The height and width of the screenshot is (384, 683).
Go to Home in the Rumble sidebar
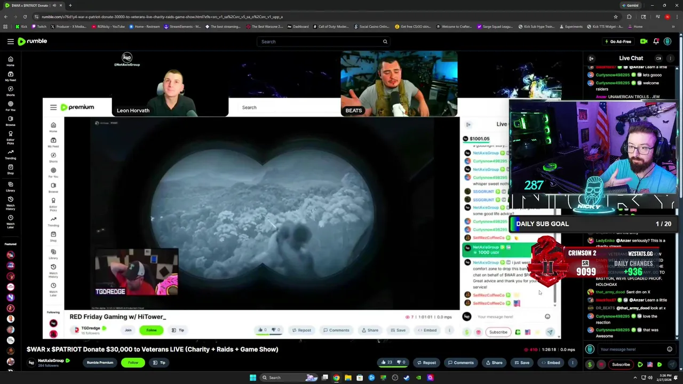coord(10,62)
